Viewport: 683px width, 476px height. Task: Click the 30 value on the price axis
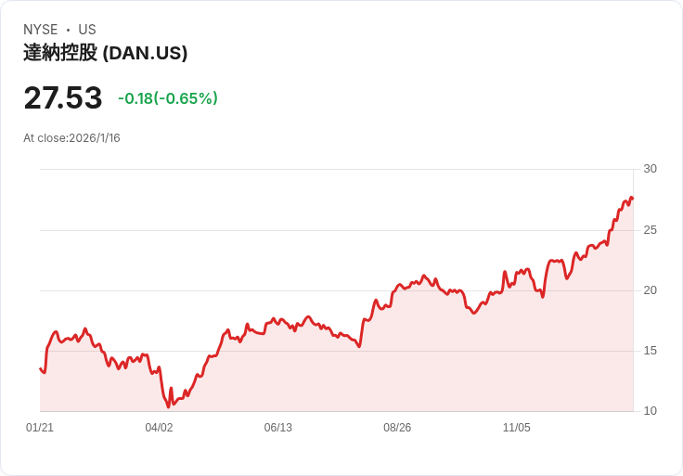[651, 169]
